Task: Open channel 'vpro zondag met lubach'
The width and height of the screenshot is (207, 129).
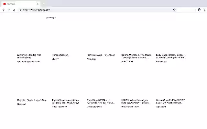Action: (28, 62)
